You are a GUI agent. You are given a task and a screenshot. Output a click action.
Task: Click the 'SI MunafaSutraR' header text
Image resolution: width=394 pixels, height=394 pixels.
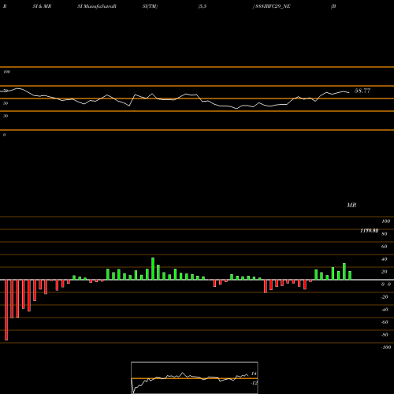point(97,6)
